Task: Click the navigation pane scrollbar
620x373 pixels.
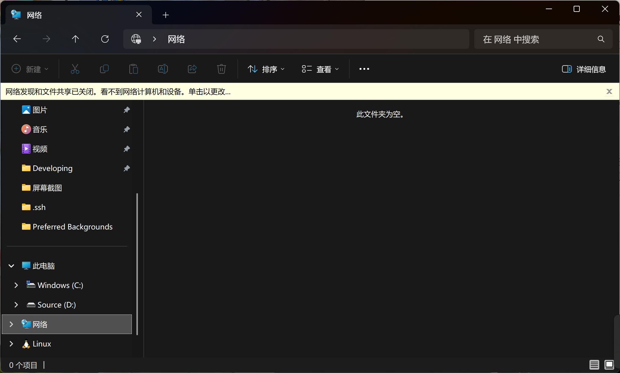Action: (x=137, y=264)
